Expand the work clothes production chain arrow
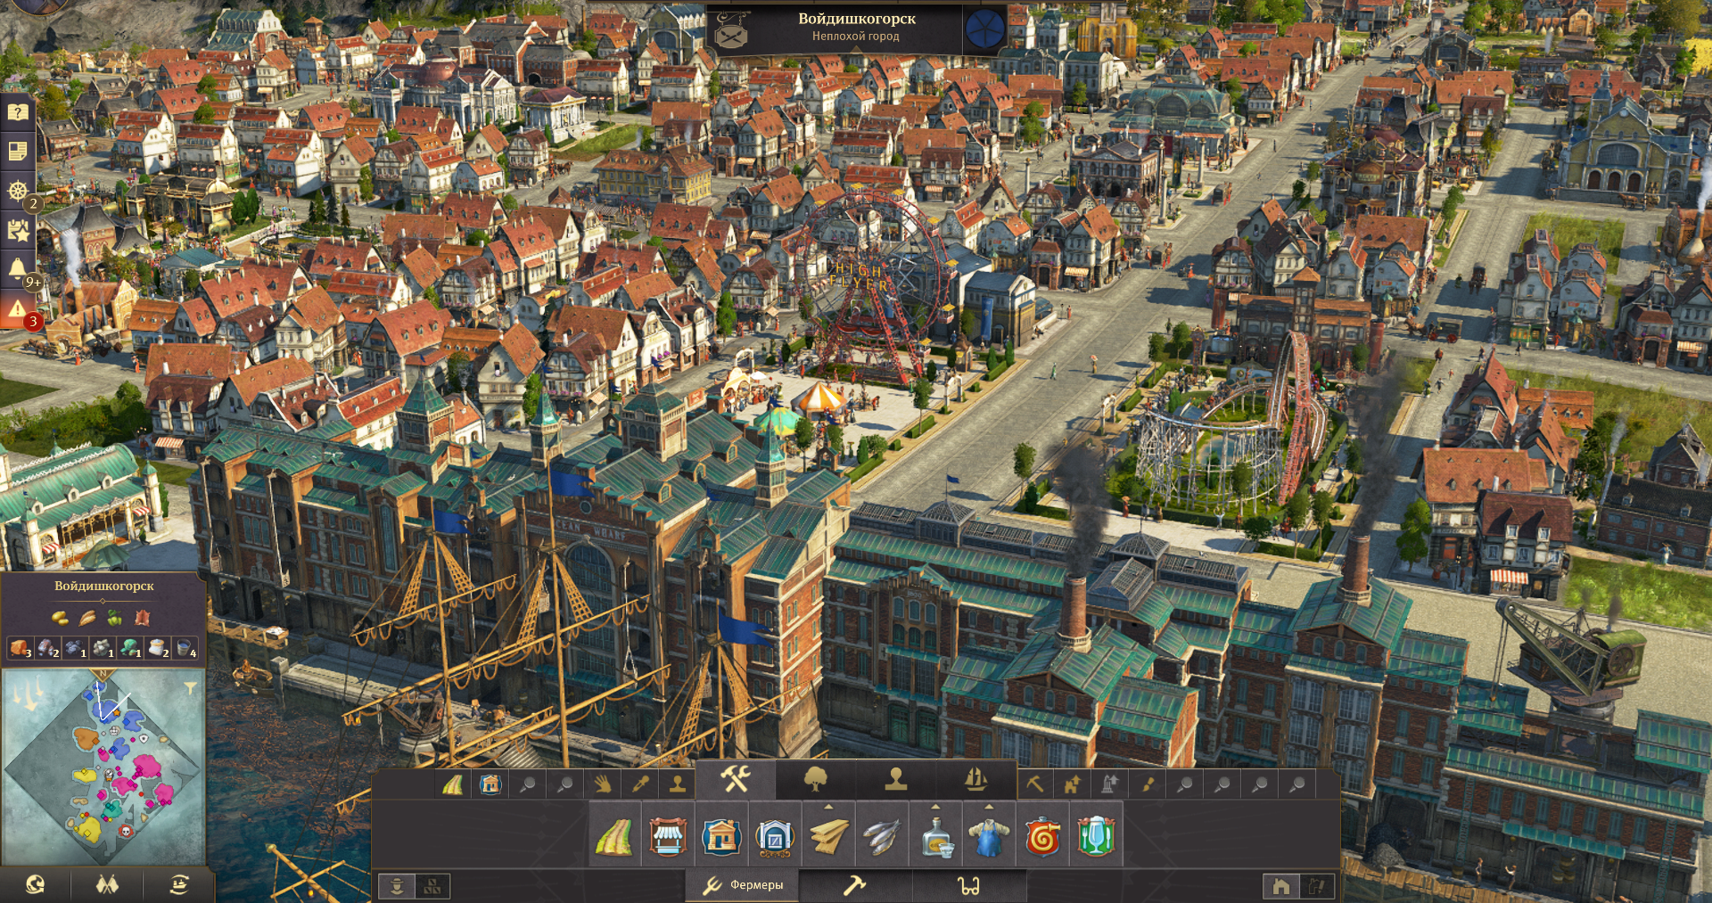Screen dimensions: 1712x903 [x=989, y=807]
